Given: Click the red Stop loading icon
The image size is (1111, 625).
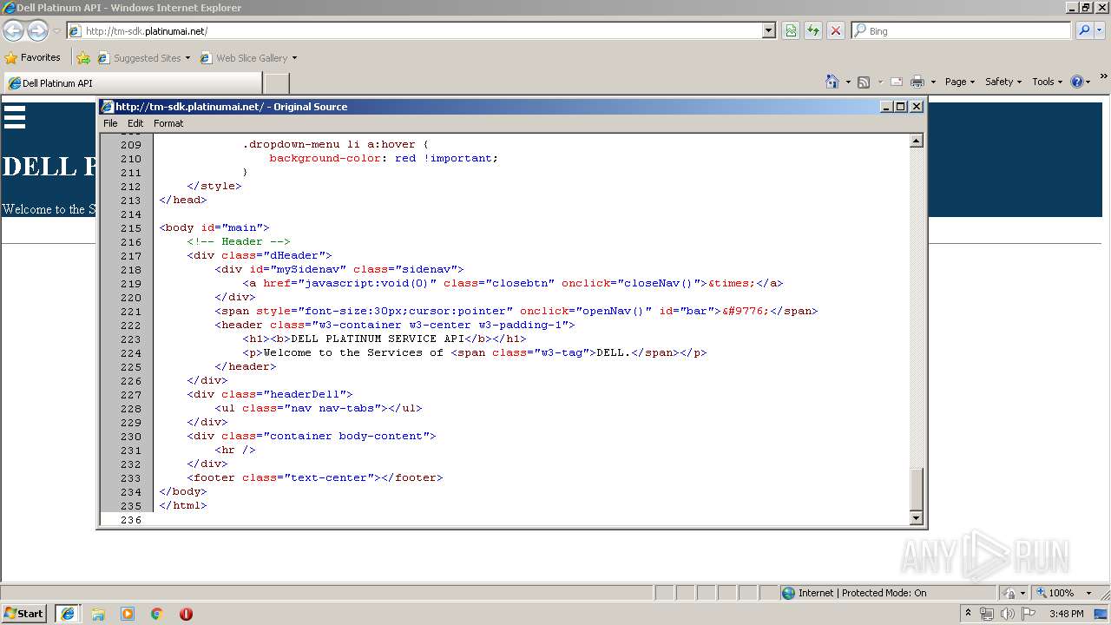Looking at the screenshot, I should click(836, 30).
